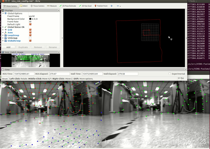Screen dimensions: 210x149
Task: Expand the Grid display node
Action: click(x=3, y=30)
